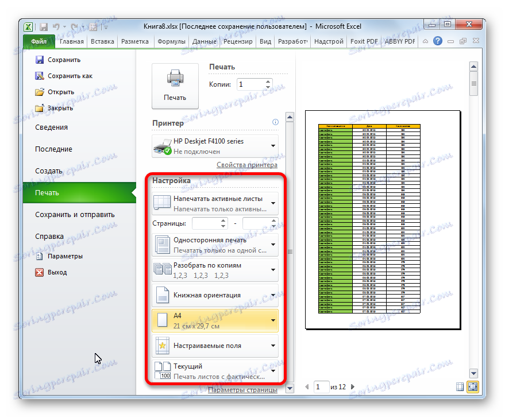This screenshot has height=418, width=505.
Task: Click Закрыть in the backstage menu
Action: [54, 108]
